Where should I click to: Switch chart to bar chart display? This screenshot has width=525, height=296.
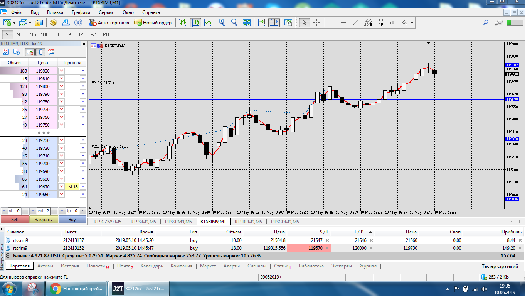click(183, 23)
